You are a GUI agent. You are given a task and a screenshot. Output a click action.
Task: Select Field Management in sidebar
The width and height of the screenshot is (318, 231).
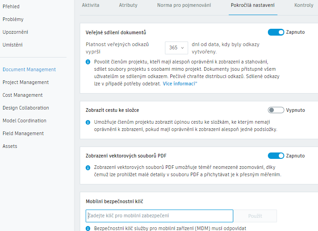23,133
